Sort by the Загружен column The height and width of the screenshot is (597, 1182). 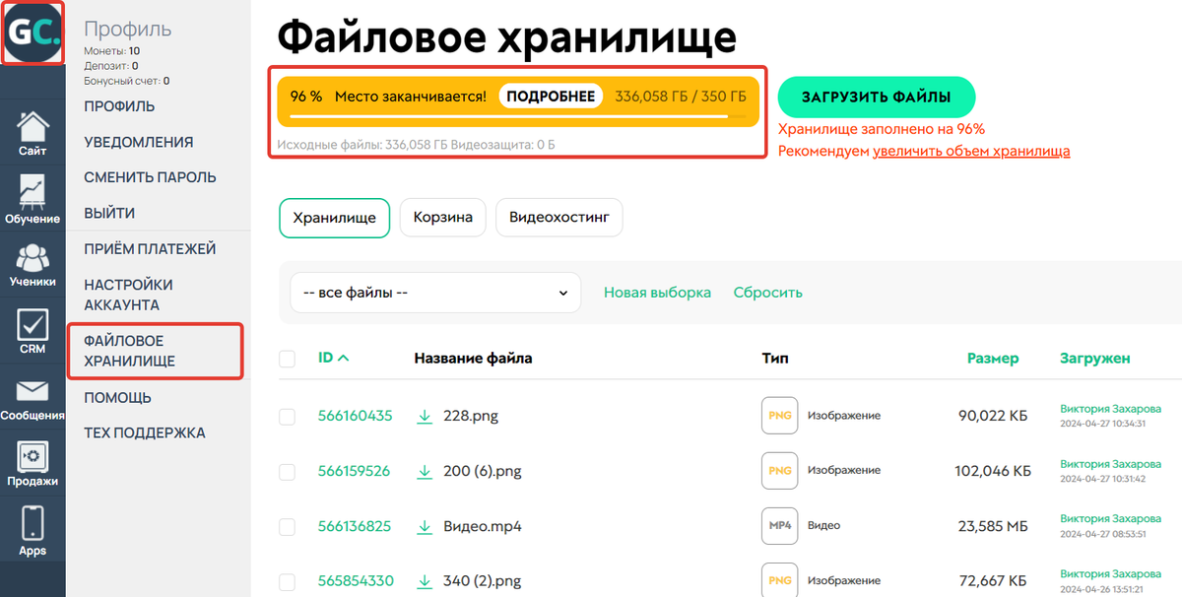[1094, 359]
